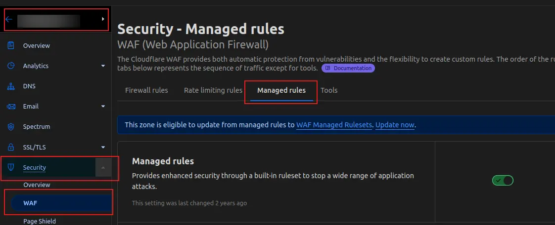Expand the SSL/TLS submenu arrow

click(x=103, y=147)
